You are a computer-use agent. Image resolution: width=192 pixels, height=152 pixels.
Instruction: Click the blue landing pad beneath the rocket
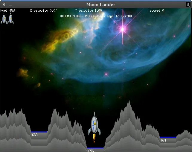pyautogui.click(x=95, y=148)
